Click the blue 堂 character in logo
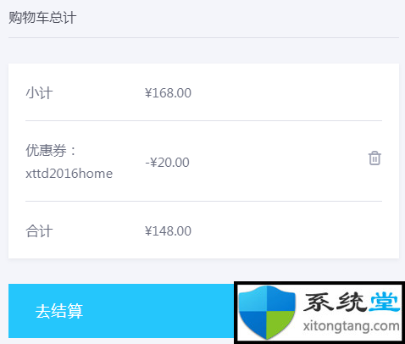The height and width of the screenshot is (344, 405). point(385,302)
